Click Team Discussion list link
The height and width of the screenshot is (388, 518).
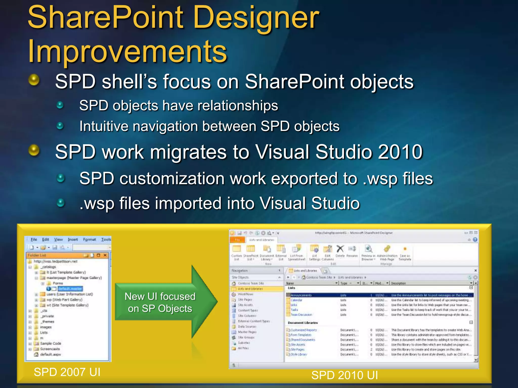(301, 315)
